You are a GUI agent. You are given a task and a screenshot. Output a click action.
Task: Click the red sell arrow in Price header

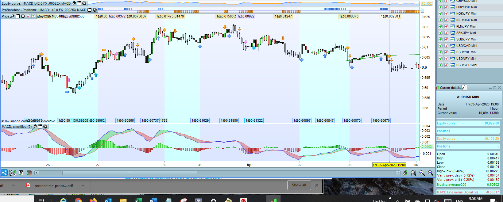[28, 16]
